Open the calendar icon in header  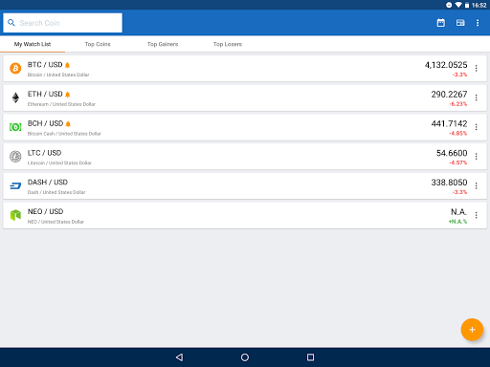(440, 23)
